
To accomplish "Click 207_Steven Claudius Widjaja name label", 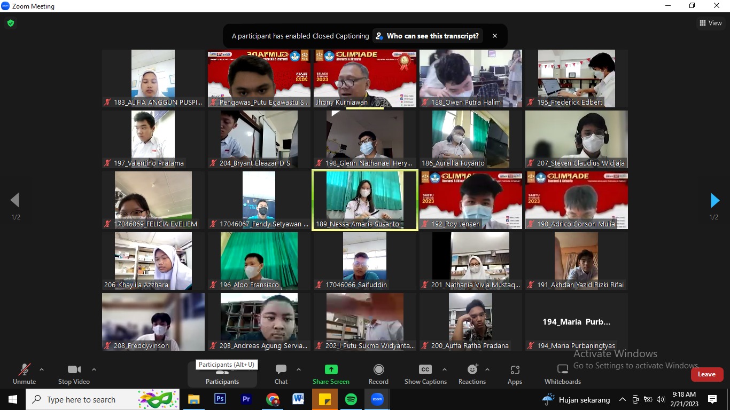I will click(x=576, y=163).
